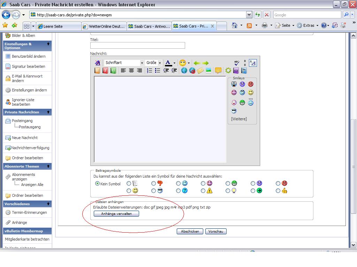Center align the message text
357x267 pixels.
point(131,71)
